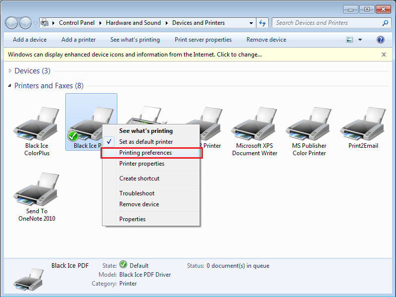Open the view options dropdown arrow
This screenshot has width=396, height=297.
[360, 40]
